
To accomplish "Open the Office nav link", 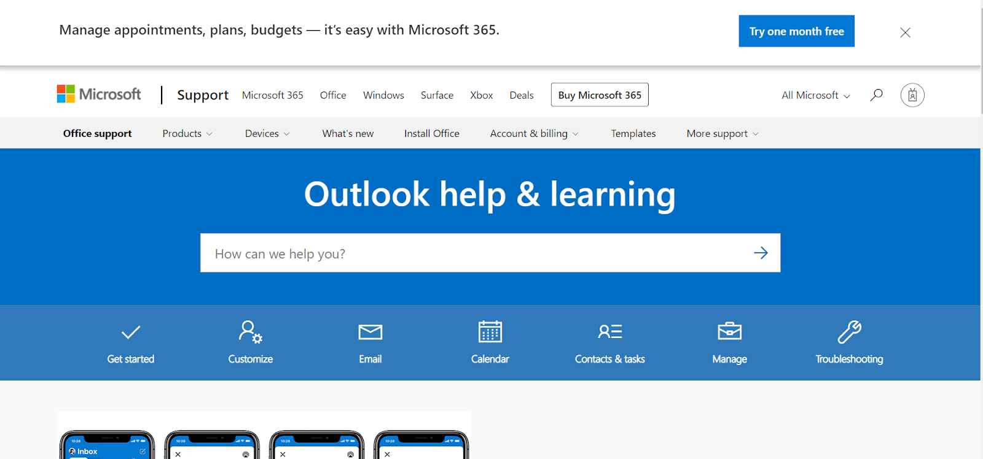I will coord(333,95).
